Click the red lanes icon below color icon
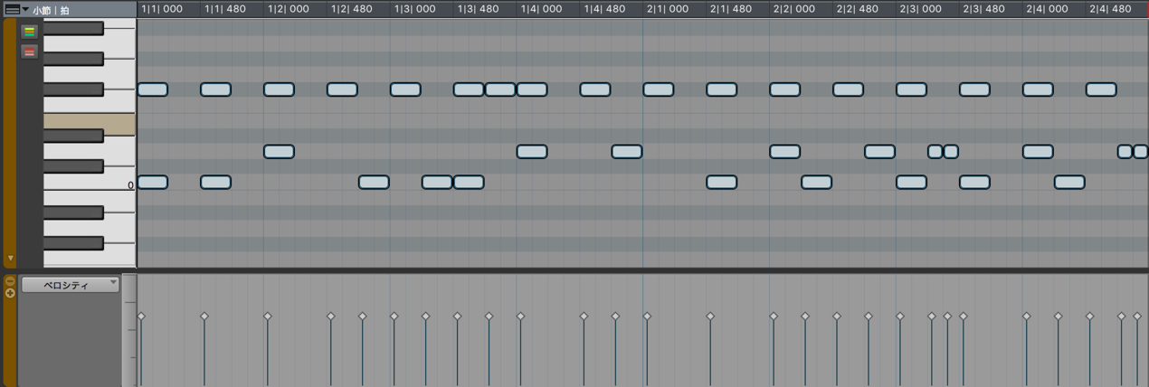Screen dimensions: 1149x387 [29, 52]
